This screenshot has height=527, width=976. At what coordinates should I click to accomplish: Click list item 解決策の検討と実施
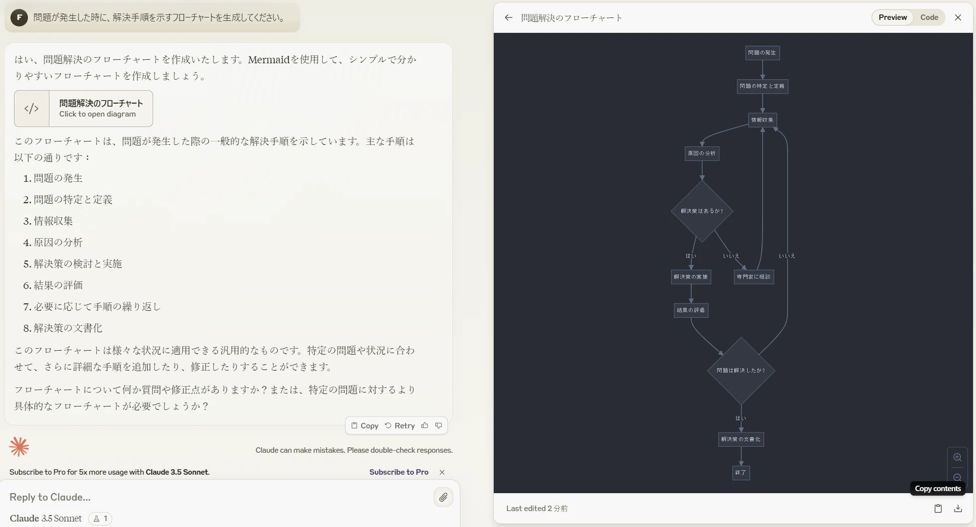click(78, 264)
